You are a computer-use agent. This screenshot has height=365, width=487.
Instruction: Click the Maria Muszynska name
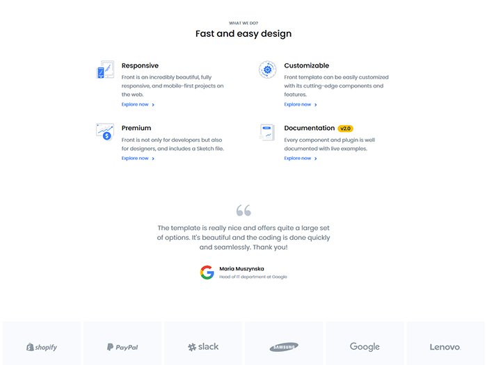241,268
